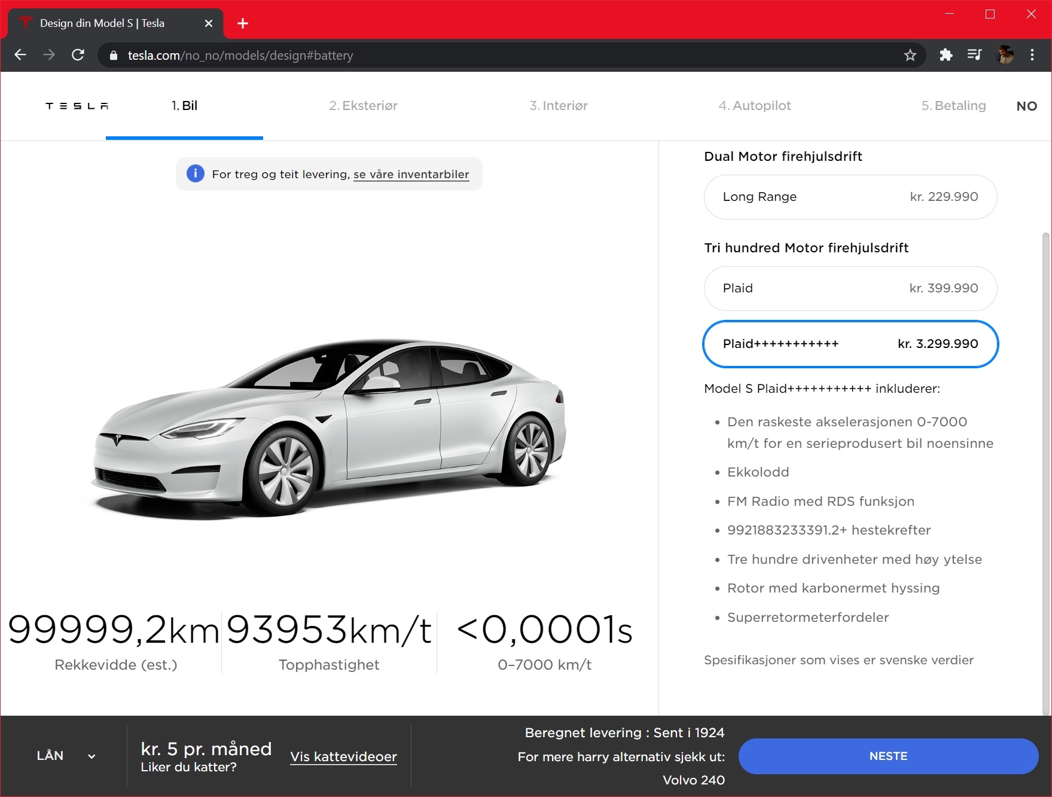The height and width of the screenshot is (797, 1052).
Task: Click the blue info icon in banner
Action: (195, 173)
